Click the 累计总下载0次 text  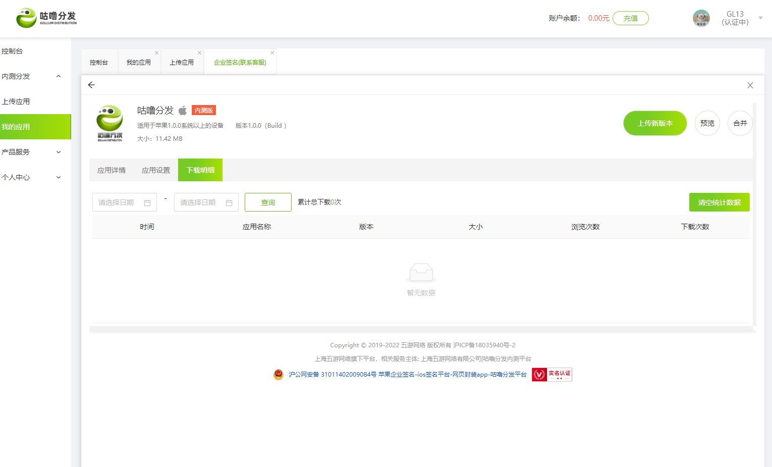click(319, 202)
